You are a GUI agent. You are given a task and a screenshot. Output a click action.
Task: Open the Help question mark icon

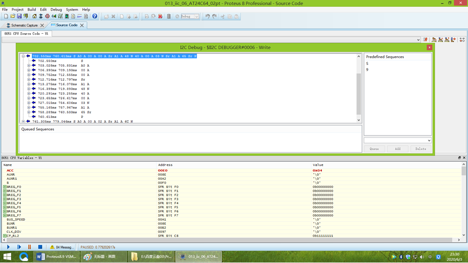coord(95,17)
